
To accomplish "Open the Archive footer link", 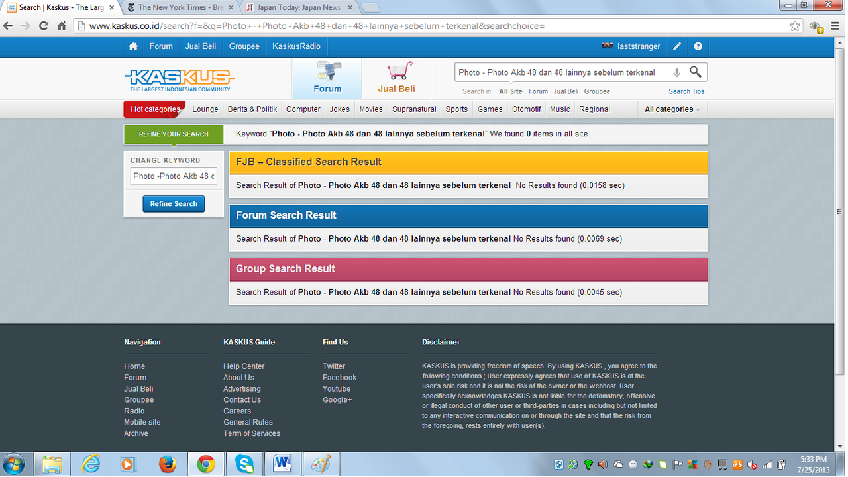I will click(x=136, y=433).
